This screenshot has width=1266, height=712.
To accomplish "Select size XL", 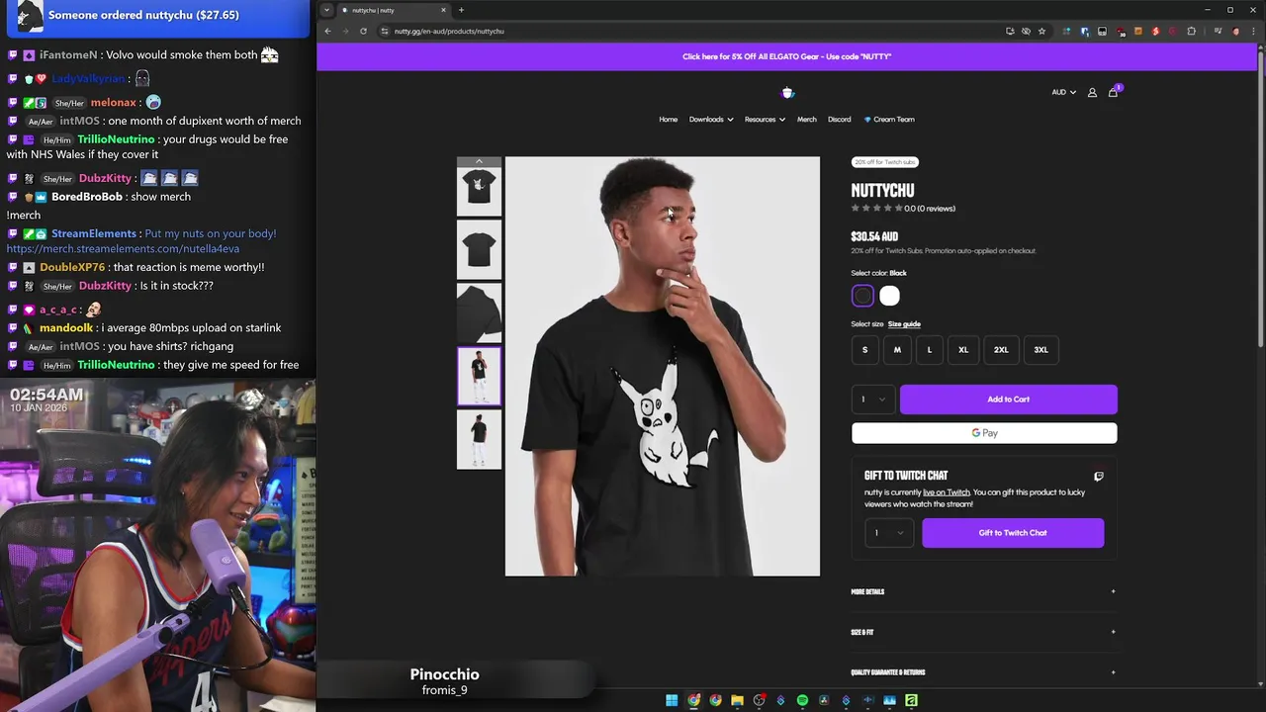I will (963, 349).
